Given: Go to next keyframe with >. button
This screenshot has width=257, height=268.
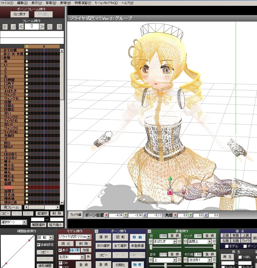Looking at the screenshot, I should pyautogui.click(x=50, y=27).
